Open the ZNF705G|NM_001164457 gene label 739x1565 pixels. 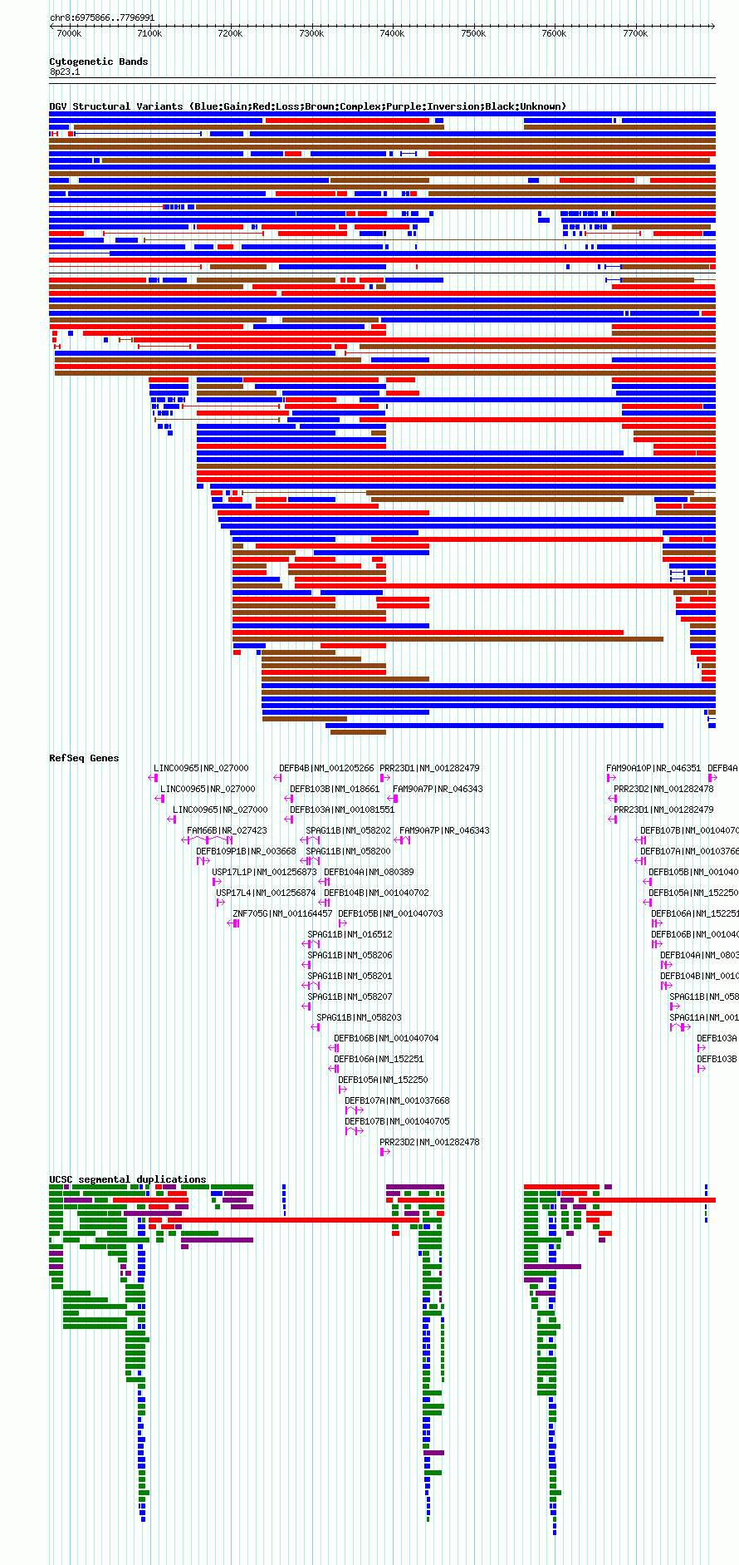(282, 913)
